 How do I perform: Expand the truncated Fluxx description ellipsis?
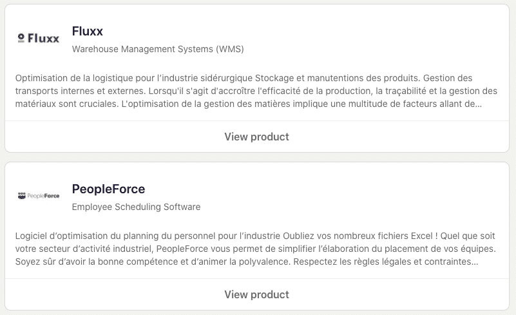coord(479,104)
